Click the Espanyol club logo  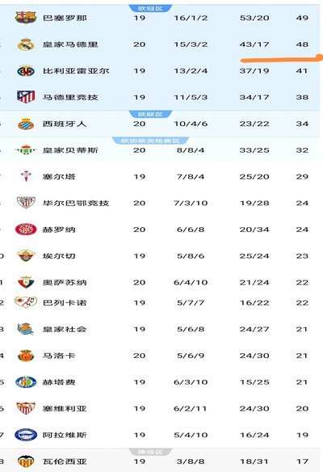(26, 124)
